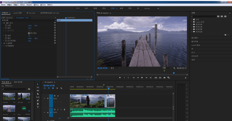Toggle lock on audio track A1
This screenshot has height=121, width=232.
click(x=48, y=112)
